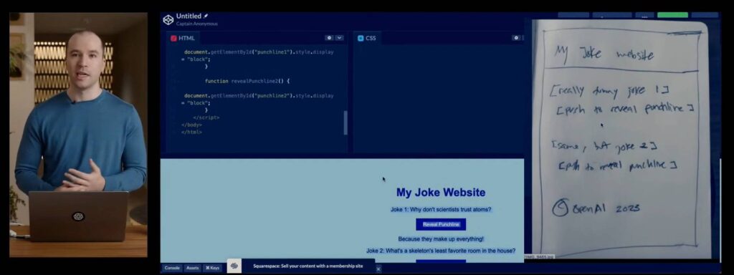Click the My Joke Website heading

tap(441, 192)
